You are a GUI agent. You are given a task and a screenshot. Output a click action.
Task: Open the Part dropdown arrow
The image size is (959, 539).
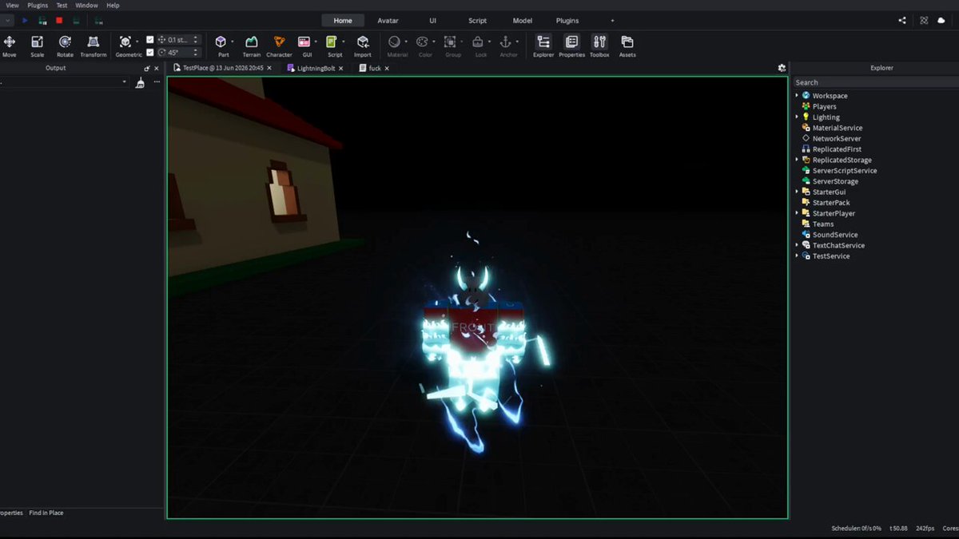tap(233, 42)
